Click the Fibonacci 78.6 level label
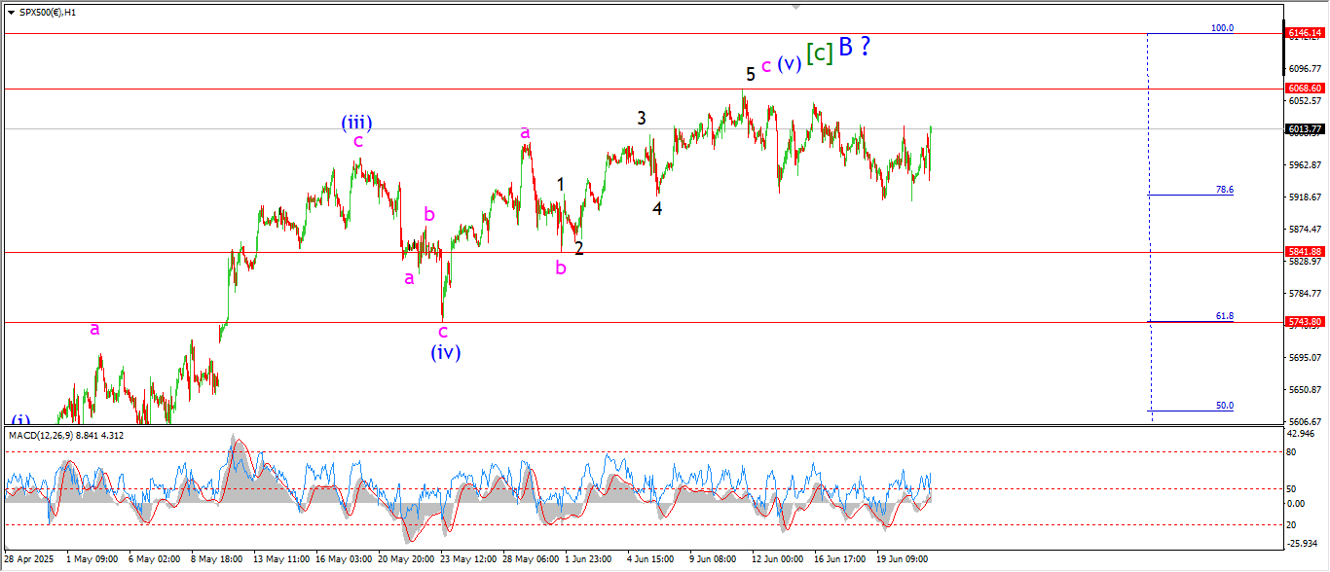Image resolution: width=1330 pixels, height=572 pixels. pyautogui.click(x=1225, y=190)
